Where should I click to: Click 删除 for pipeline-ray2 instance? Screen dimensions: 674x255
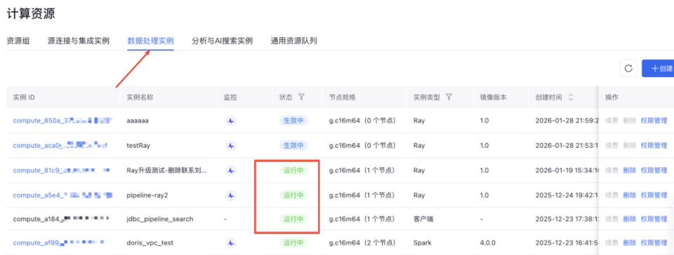coord(629,195)
